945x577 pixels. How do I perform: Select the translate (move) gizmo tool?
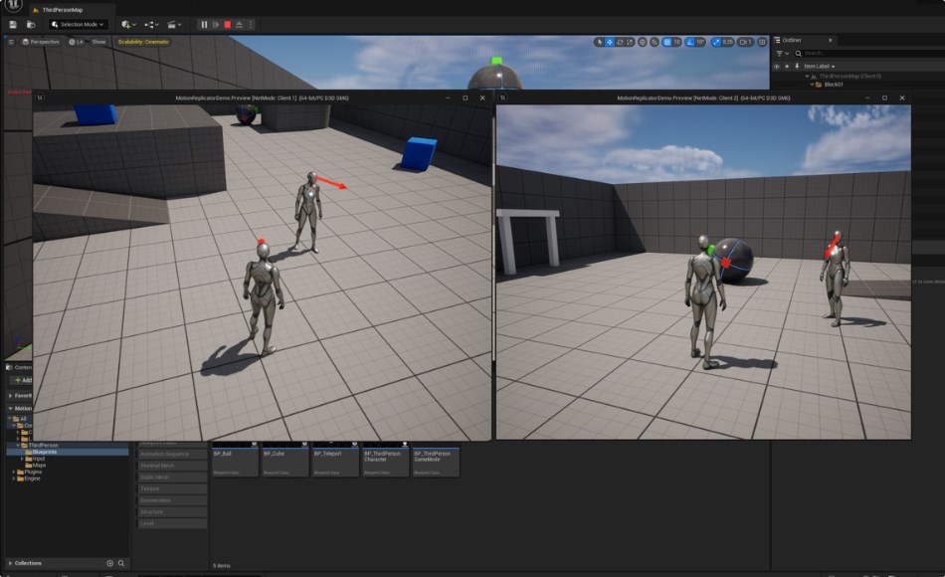click(610, 42)
